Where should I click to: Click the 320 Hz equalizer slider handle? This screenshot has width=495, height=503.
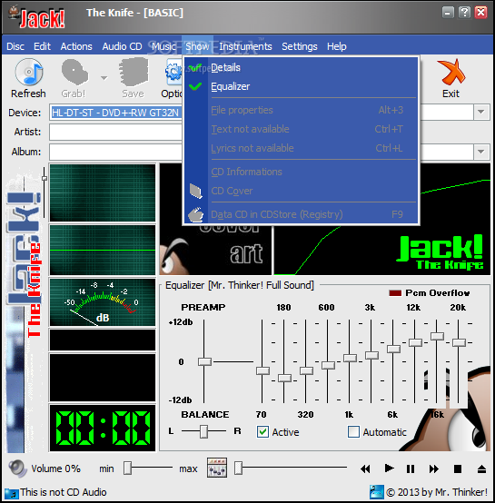tap(306, 370)
